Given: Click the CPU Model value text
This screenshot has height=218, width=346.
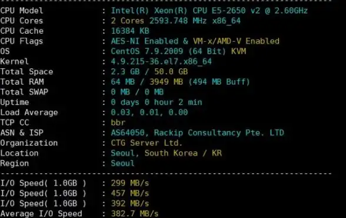Looking at the screenshot, I should point(209,11).
